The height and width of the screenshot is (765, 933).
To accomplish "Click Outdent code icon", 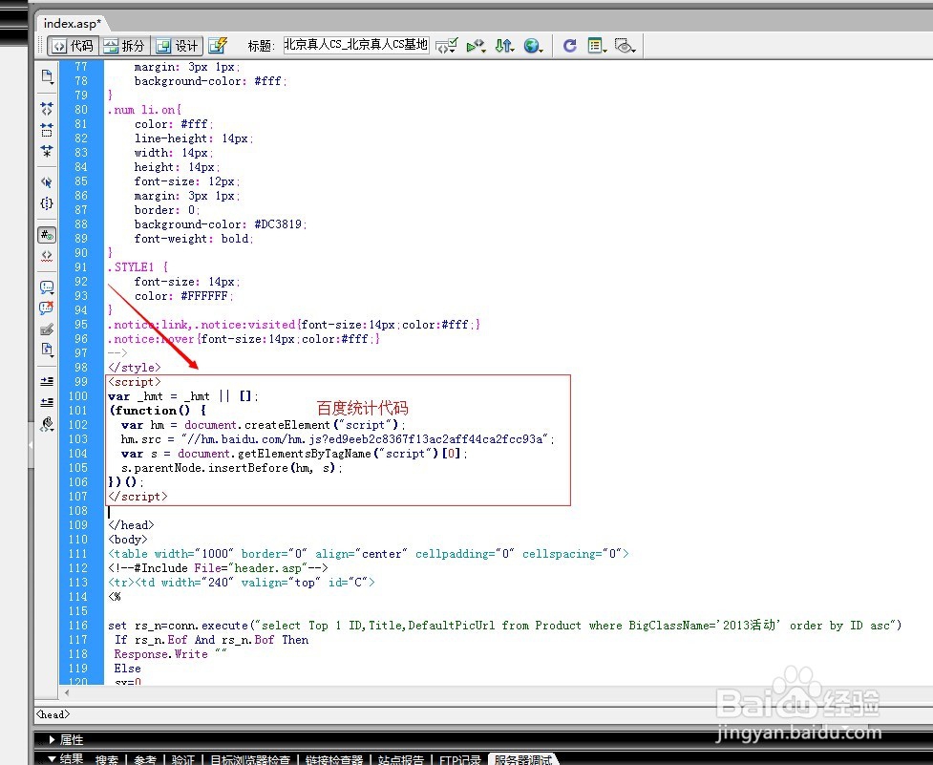I will point(47,403).
